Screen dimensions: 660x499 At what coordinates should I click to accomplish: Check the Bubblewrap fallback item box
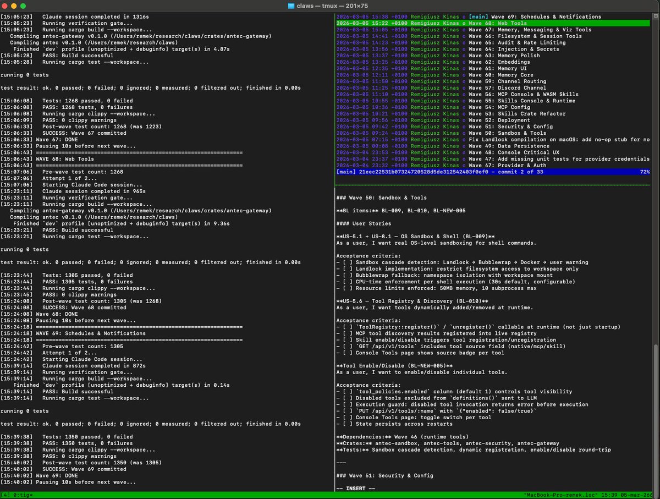[x=348, y=276]
